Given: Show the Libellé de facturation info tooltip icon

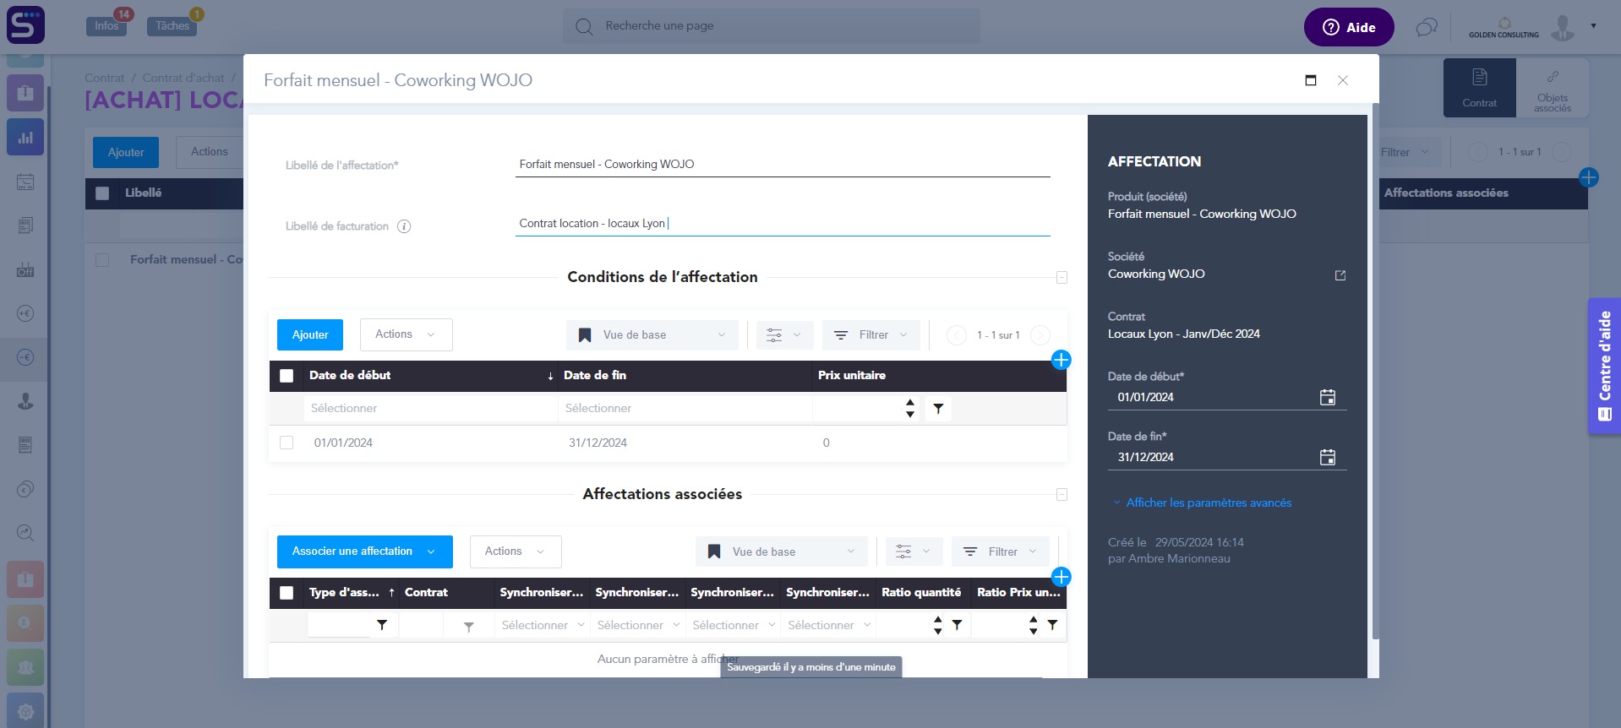Looking at the screenshot, I should (404, 226).
